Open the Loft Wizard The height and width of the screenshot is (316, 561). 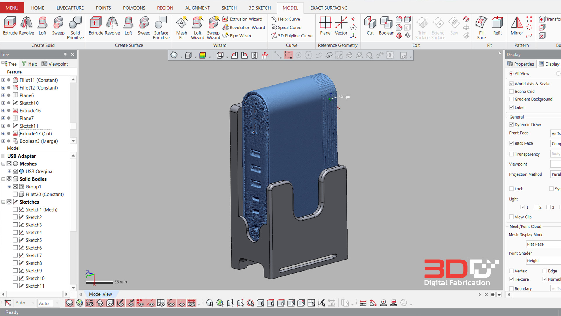click(198, 28)
